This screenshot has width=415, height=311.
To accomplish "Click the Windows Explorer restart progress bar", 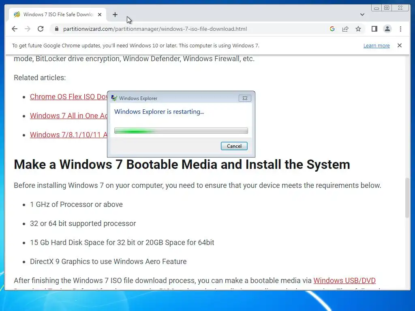I will [181, 131].
